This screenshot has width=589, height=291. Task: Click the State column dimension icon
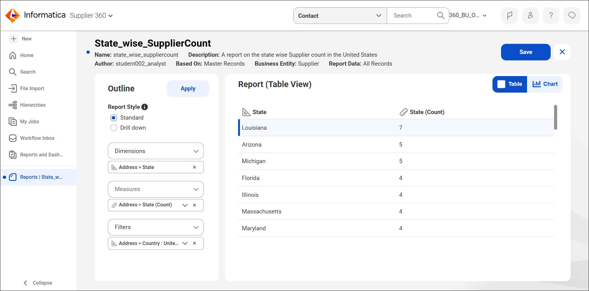pos(246,112)
